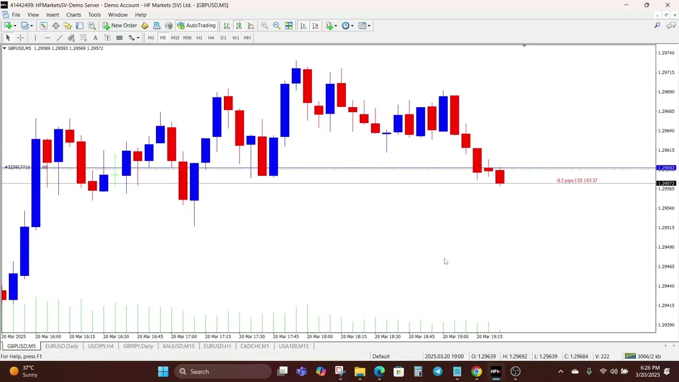Open Google Chrome from the taskbar
The image size is (679, 382).
pos(476,371)
